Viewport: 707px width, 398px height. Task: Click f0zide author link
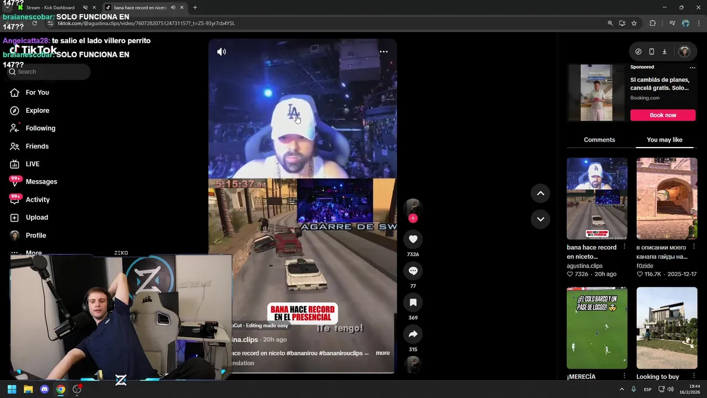click(645, 266)
